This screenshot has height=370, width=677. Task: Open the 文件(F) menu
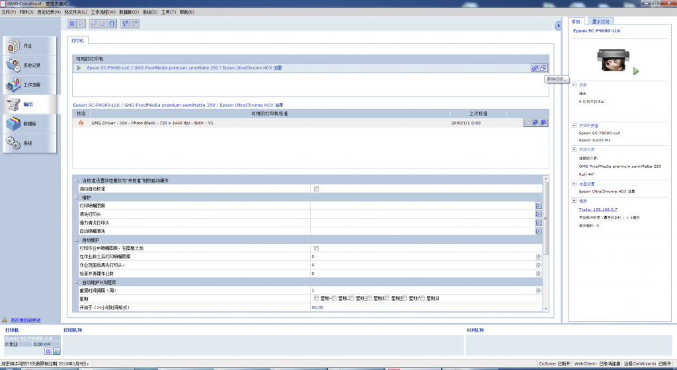coord(8,12)
